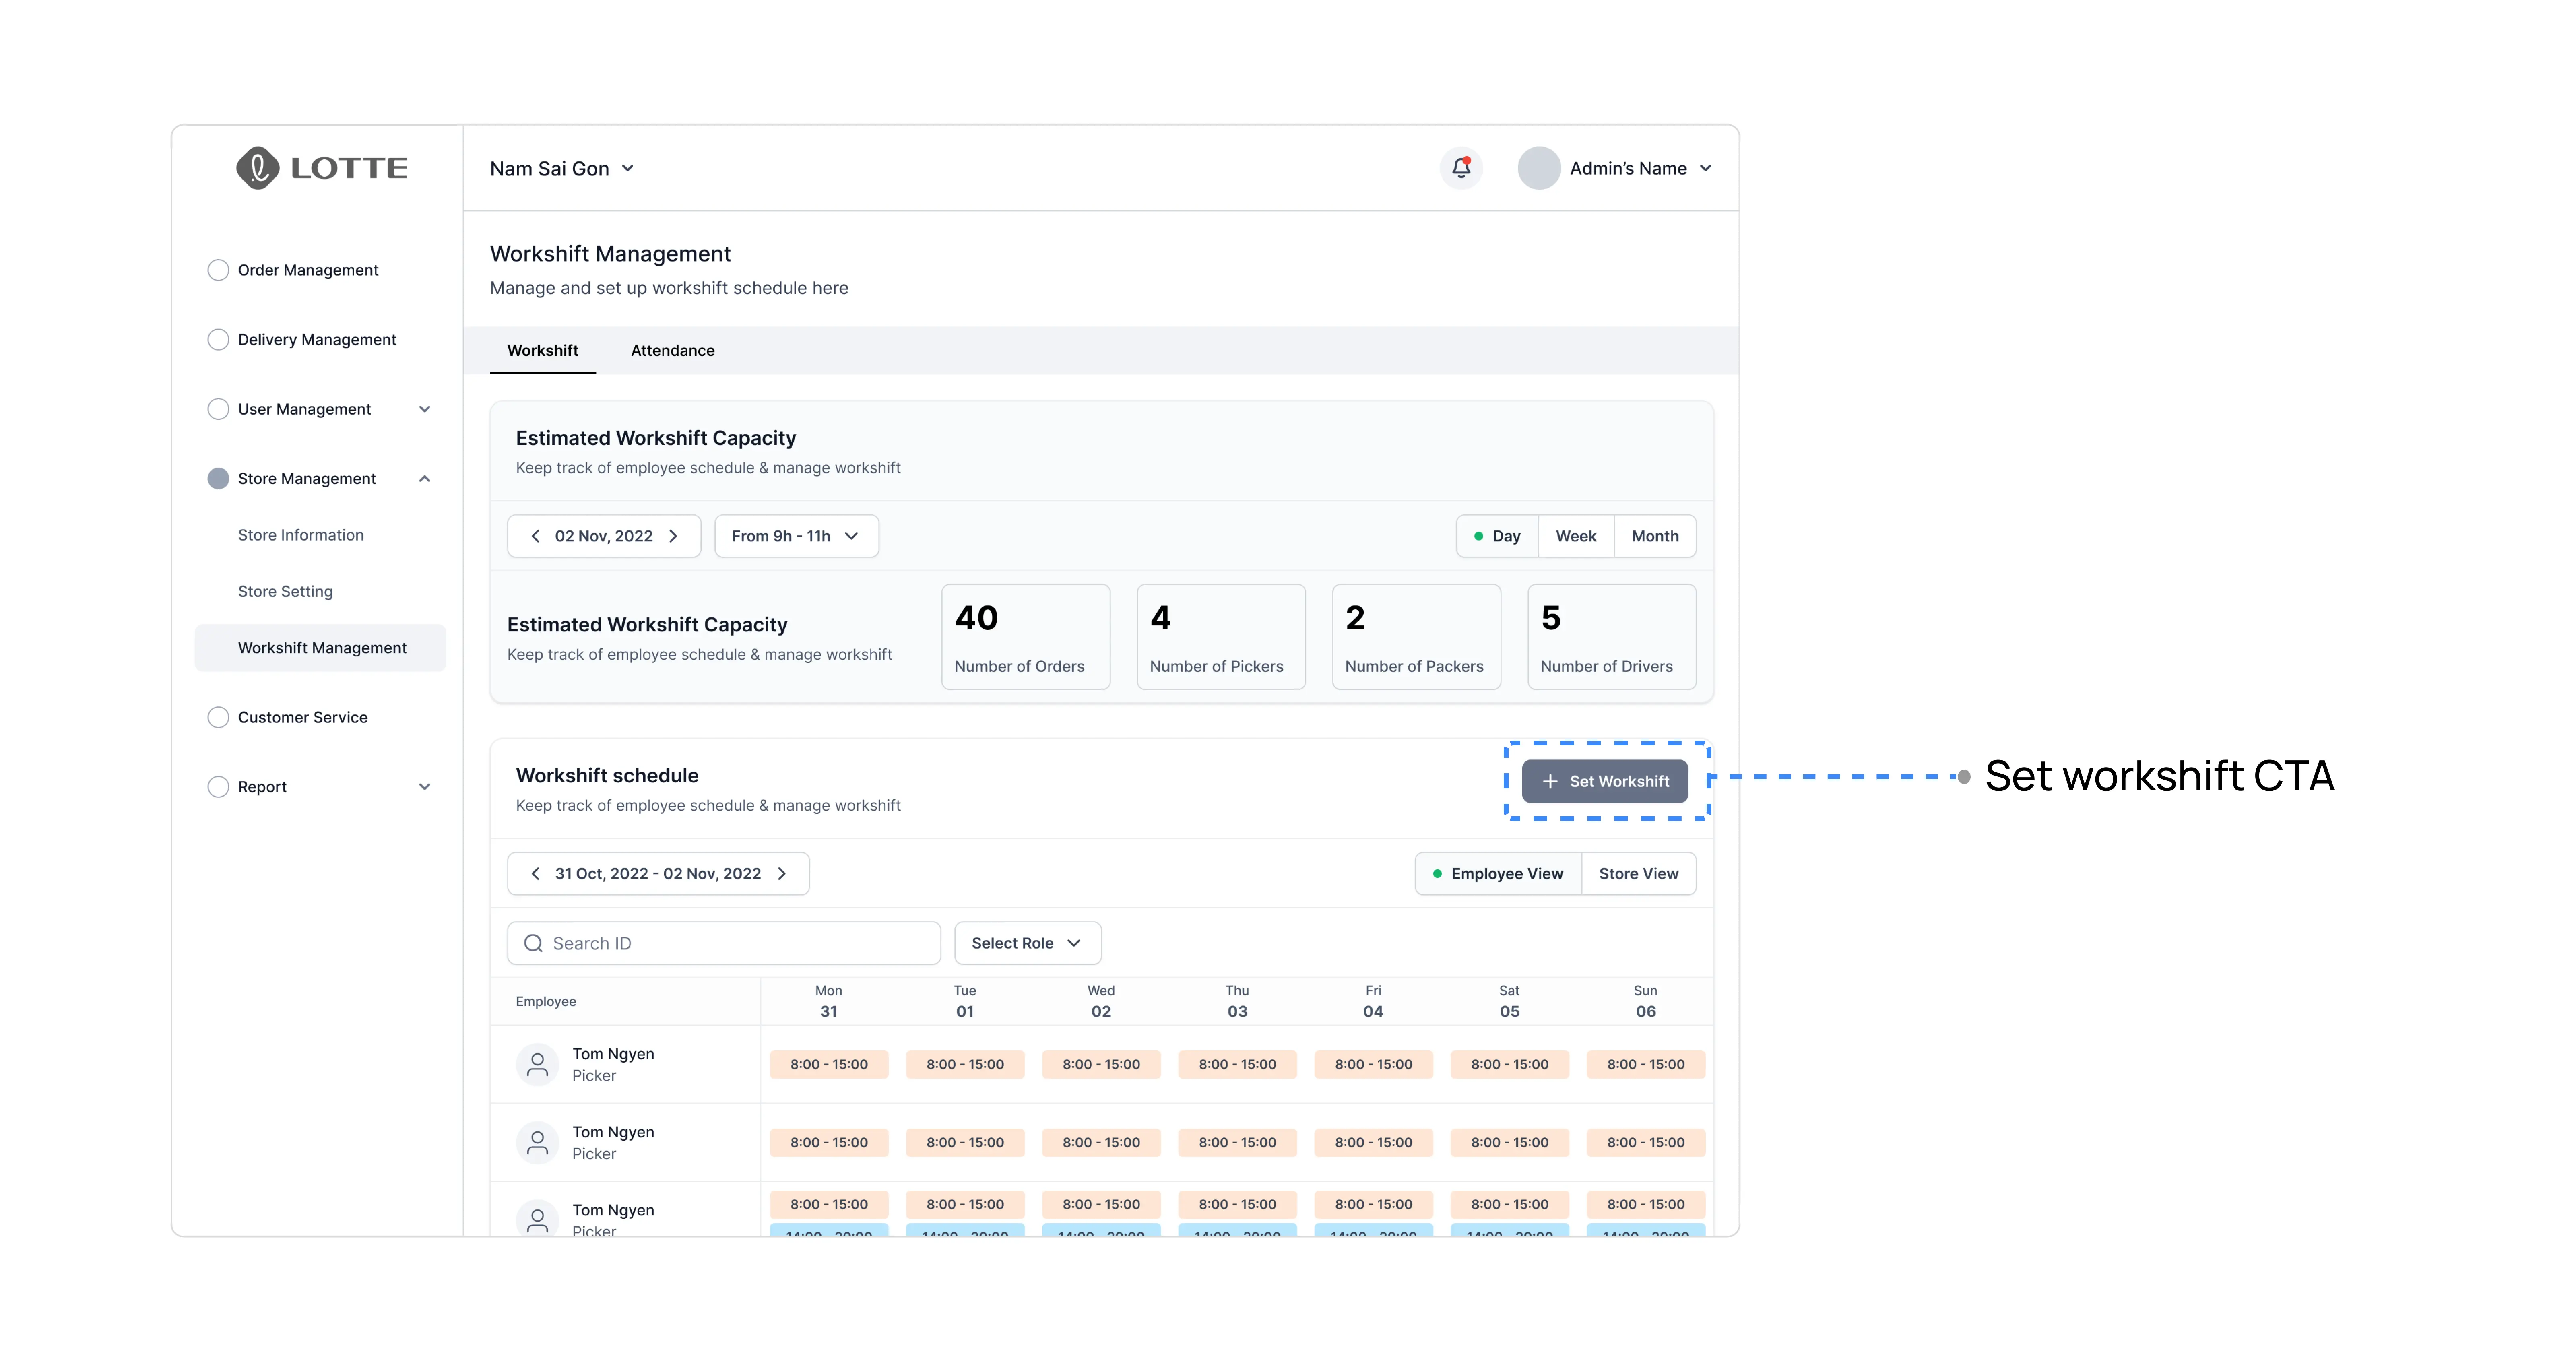Go to next week in the Workshift schedule
Viewport: 2576px width, 1362px height.
coord(782,874)
